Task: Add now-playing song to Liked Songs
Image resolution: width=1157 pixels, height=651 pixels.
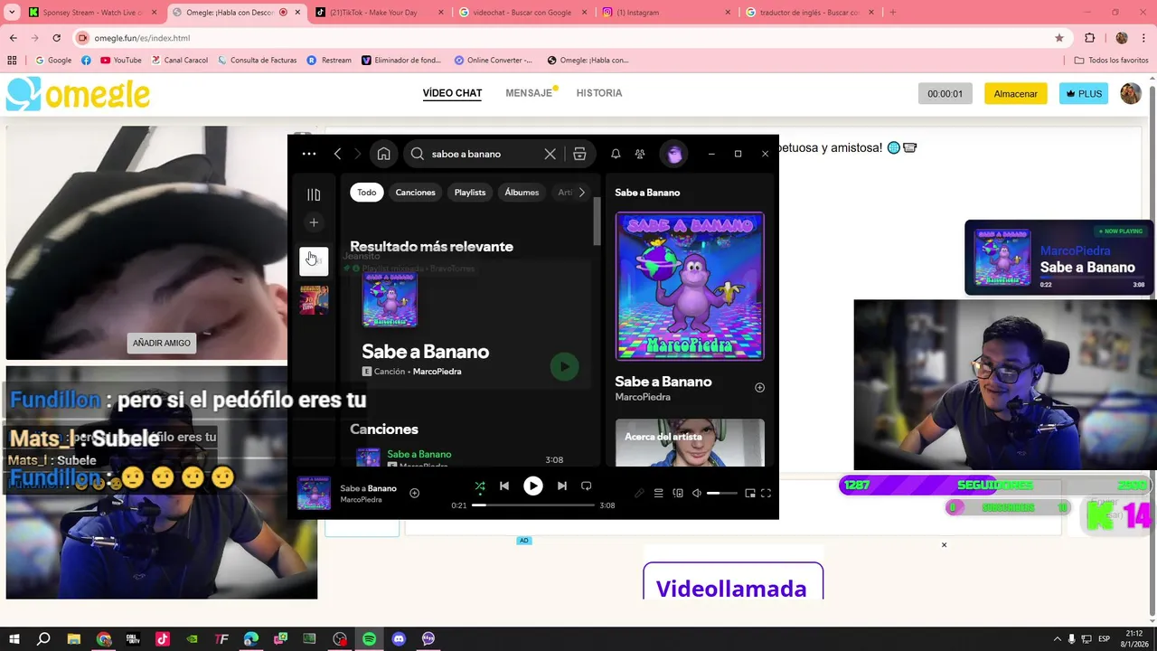Action: tap(414, 493)
